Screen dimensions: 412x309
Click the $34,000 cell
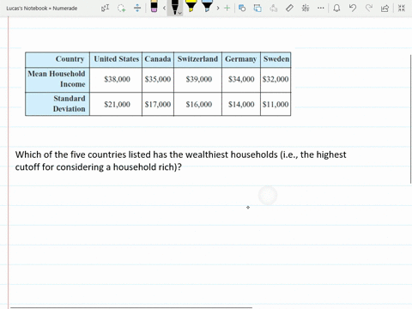coord(241,79)
